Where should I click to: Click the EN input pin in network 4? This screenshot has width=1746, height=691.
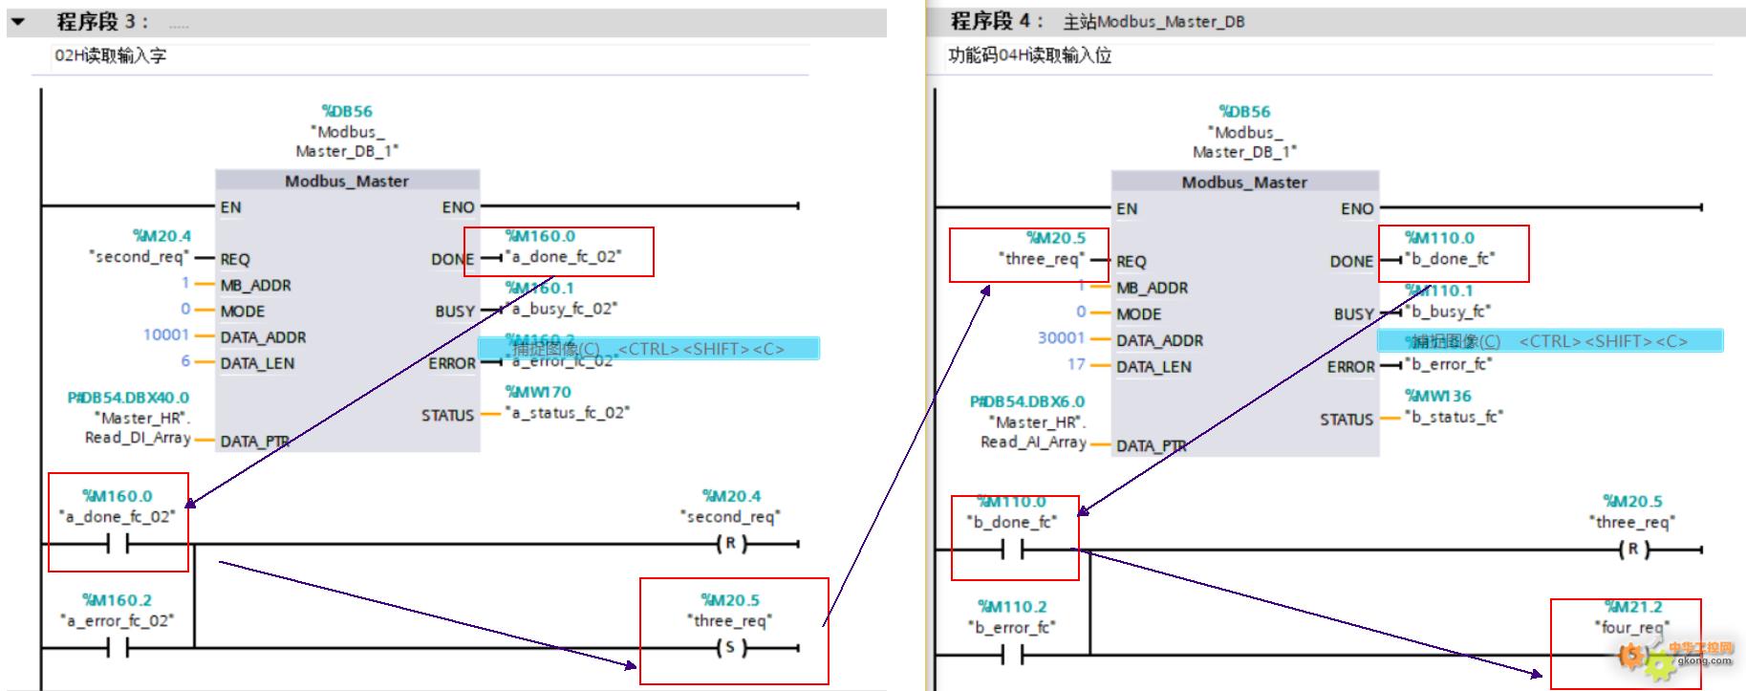(1127, 208)
